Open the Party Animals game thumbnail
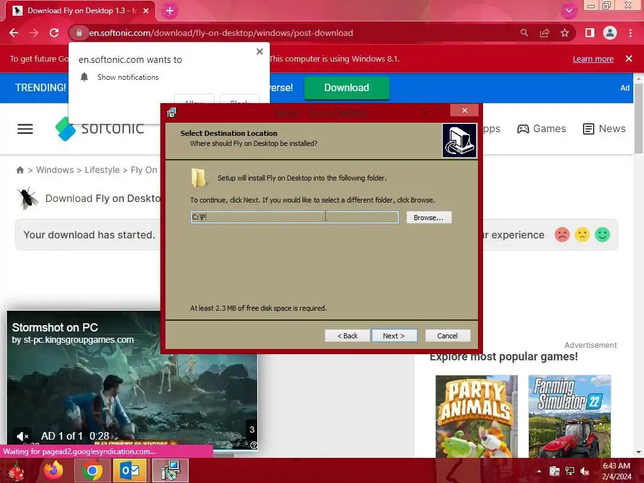The width and height of the screenshot is (644, 483). 477,416
